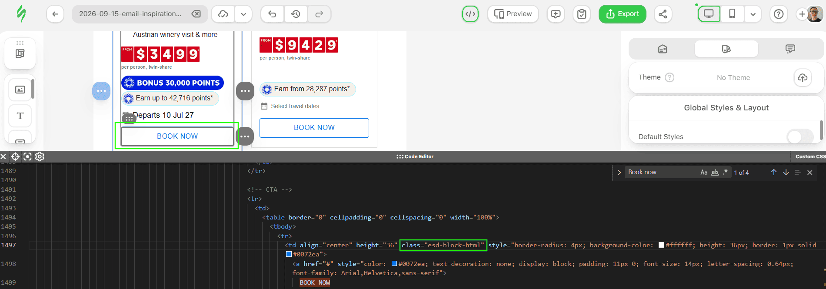Select the Image block tool
826x289 pixels.
click(x=20, y=90)
